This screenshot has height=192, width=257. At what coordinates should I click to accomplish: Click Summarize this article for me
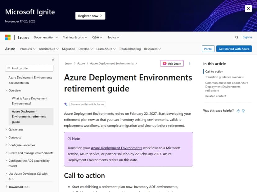pos(88,104)
